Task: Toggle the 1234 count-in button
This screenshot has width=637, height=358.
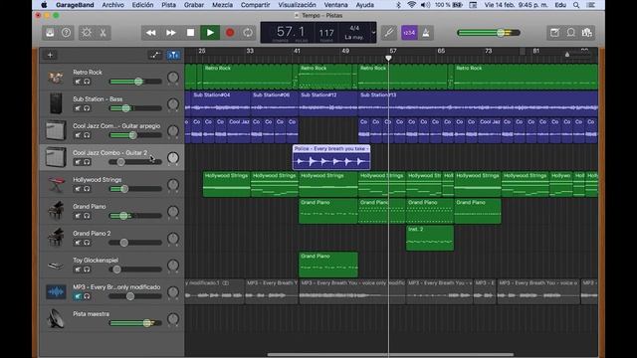Action: 409,33
